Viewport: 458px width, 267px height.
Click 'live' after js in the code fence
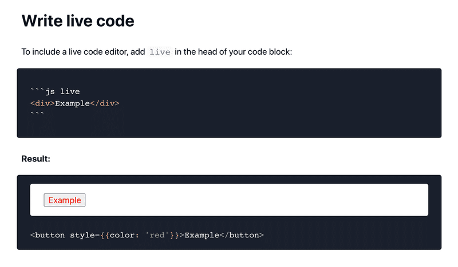point(70,91)
